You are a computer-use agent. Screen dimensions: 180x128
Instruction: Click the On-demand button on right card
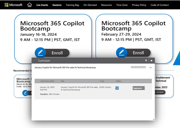click(160, 92)
